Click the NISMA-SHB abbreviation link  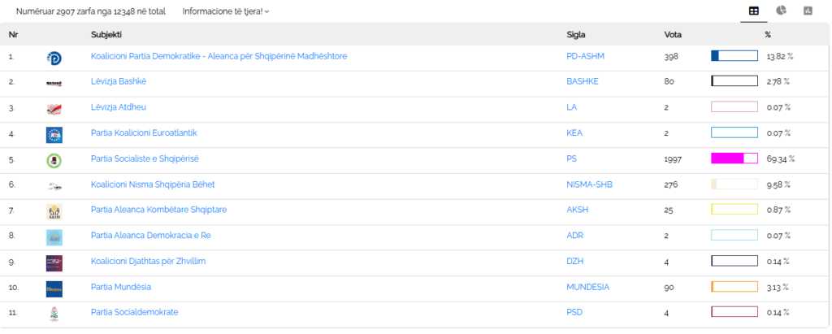pos(588,184)
